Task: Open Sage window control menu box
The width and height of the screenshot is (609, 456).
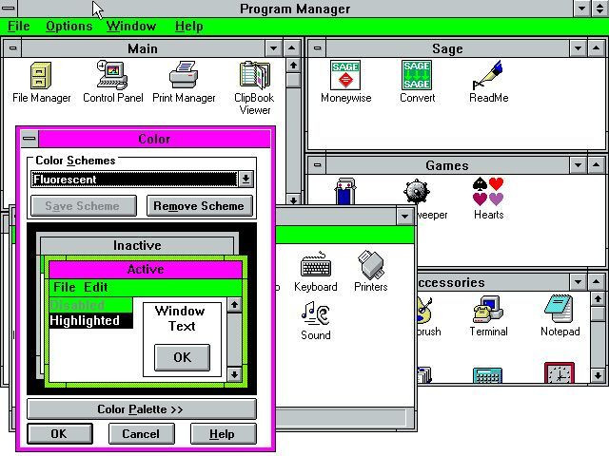Action: pos(317,48)
